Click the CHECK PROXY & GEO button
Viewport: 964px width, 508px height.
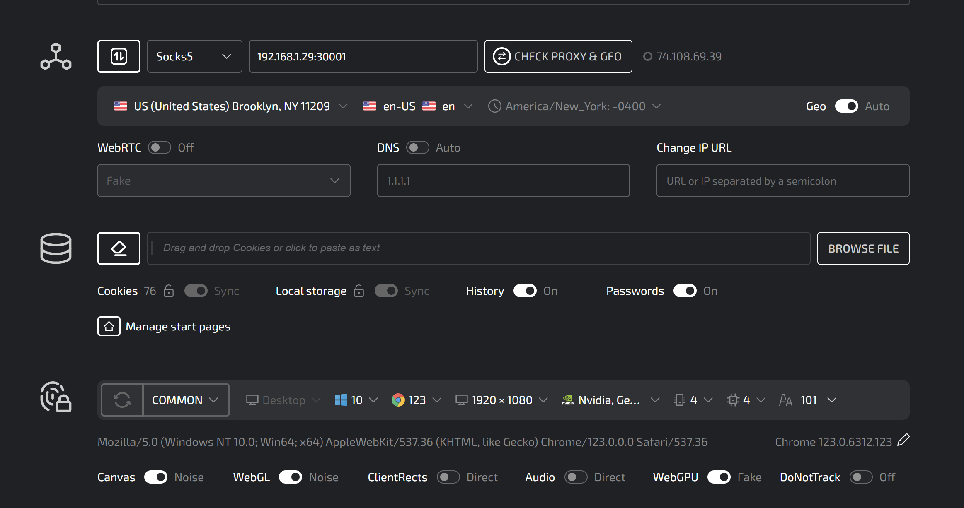(x=558, y=56)
